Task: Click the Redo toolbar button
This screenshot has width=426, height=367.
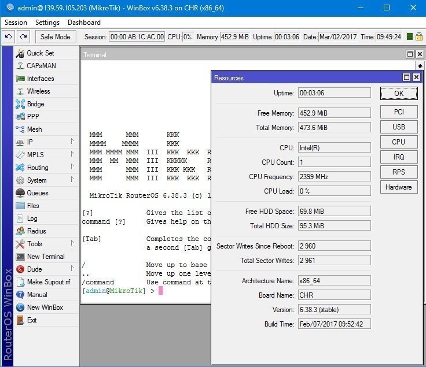Action: click(x=23, y=36)
